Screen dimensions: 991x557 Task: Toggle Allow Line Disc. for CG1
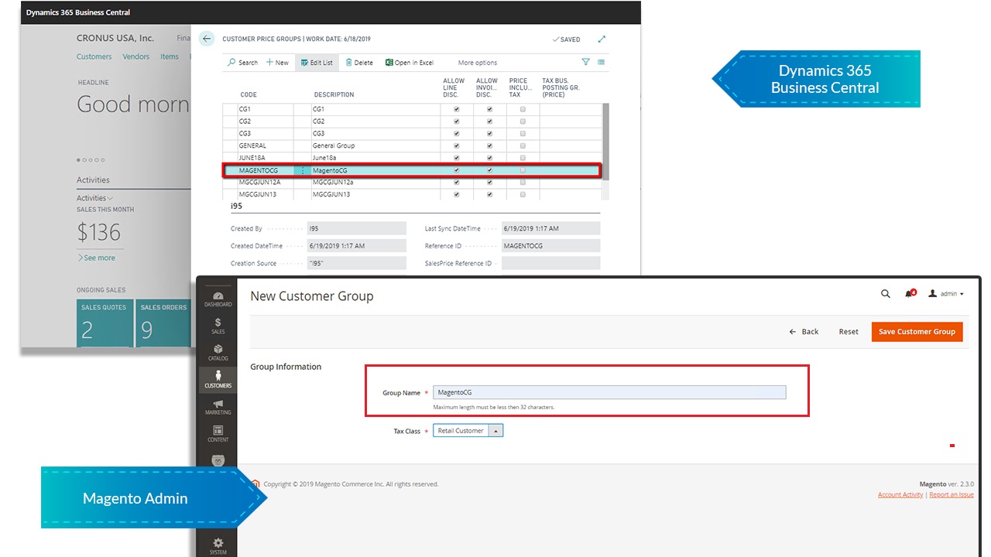pyautogui.click(x=457, y=109)
